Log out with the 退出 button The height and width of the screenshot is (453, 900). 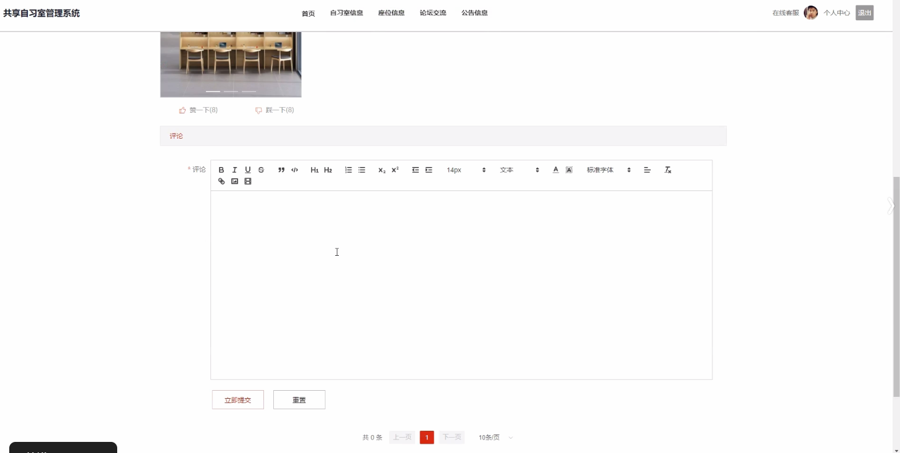(864, 13)
